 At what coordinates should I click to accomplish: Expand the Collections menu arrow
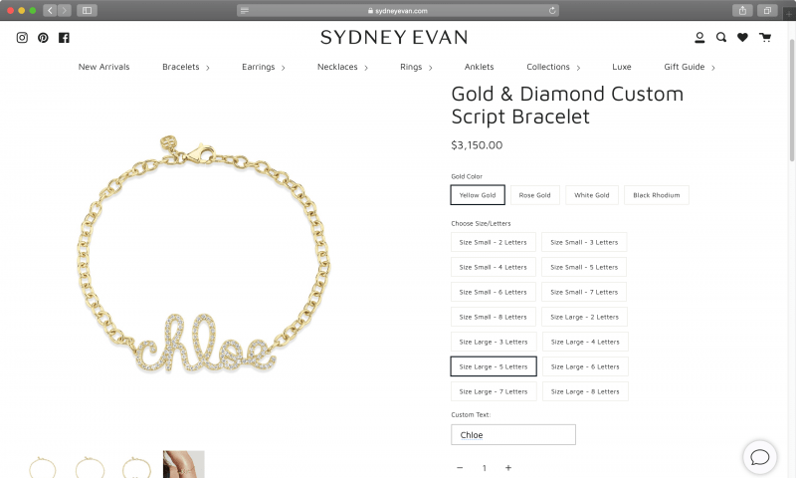[x=578, y=68]
